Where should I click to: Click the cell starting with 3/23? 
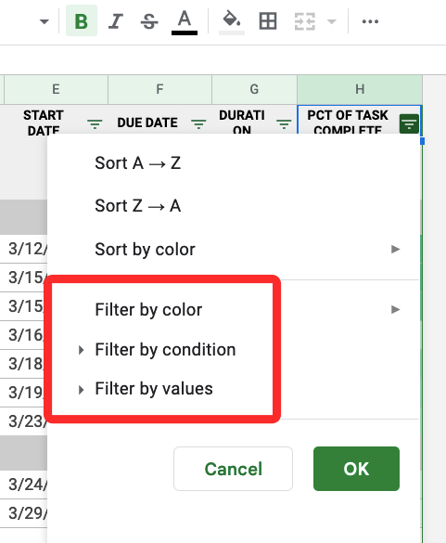click(x=24, y=421)
